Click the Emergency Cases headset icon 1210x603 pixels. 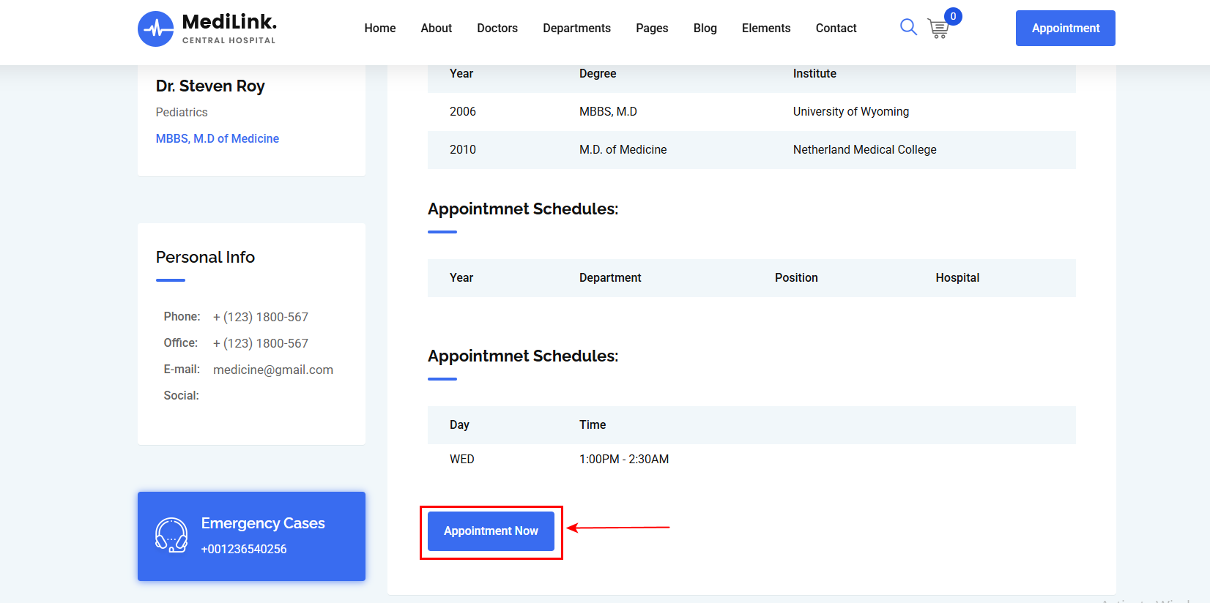pos(171,535)
